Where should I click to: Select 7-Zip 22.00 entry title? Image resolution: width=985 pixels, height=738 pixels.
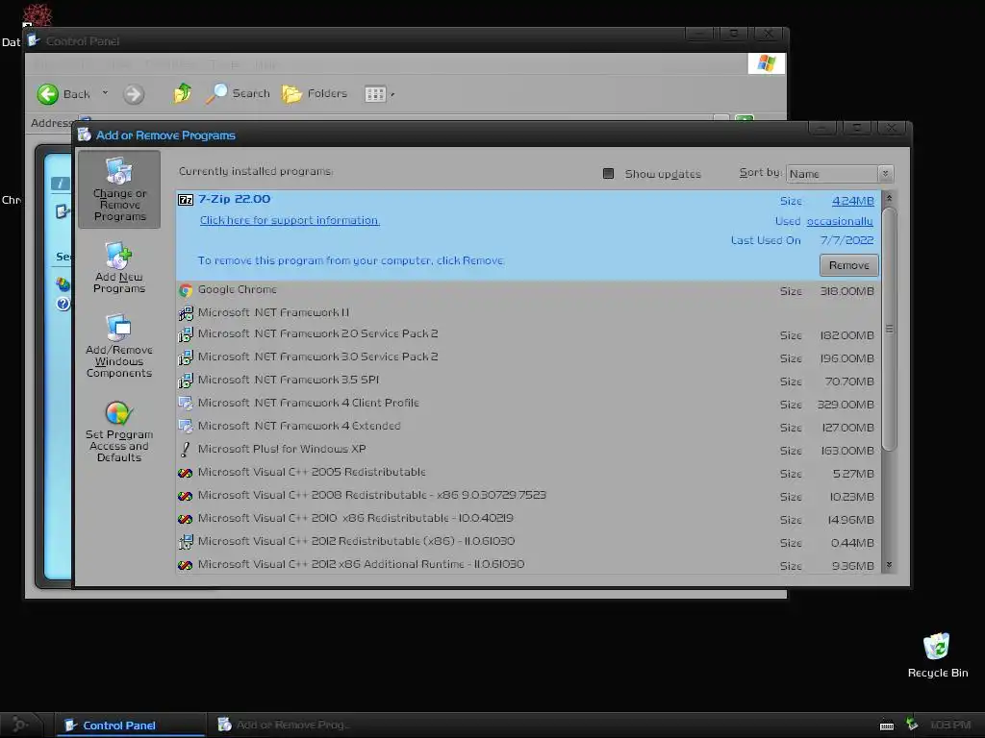tap(235, 199)
